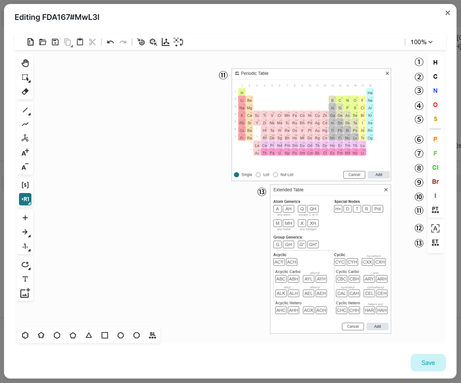Click the Undo arrow icon
461x383 pixels.
(110, 42)
